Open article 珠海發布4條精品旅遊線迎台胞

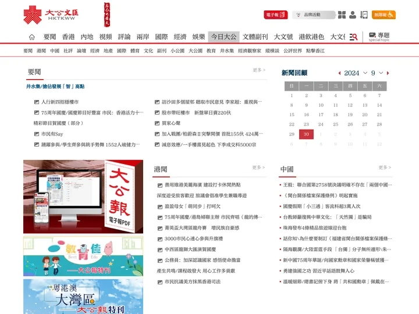(315, 228)
